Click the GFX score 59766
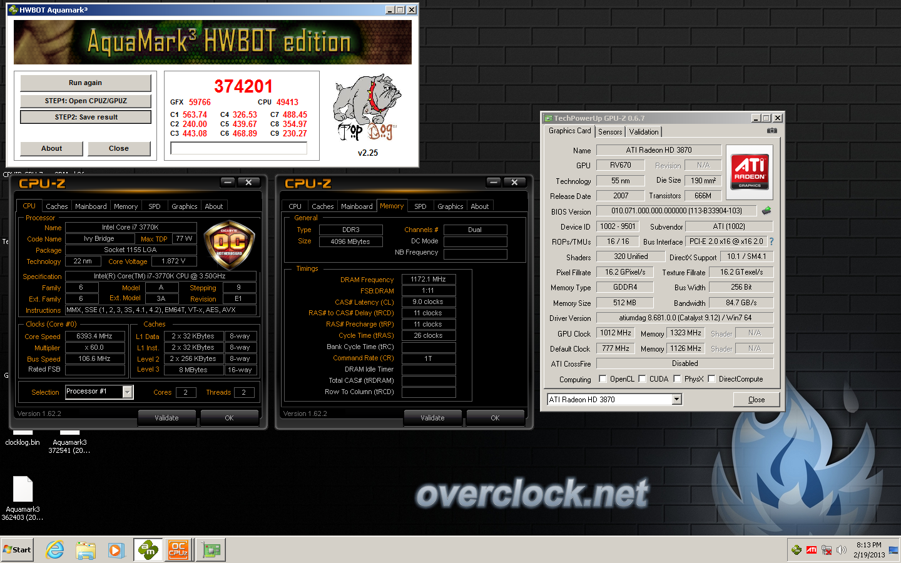901x563 pixels. click(x=200, y=102)
